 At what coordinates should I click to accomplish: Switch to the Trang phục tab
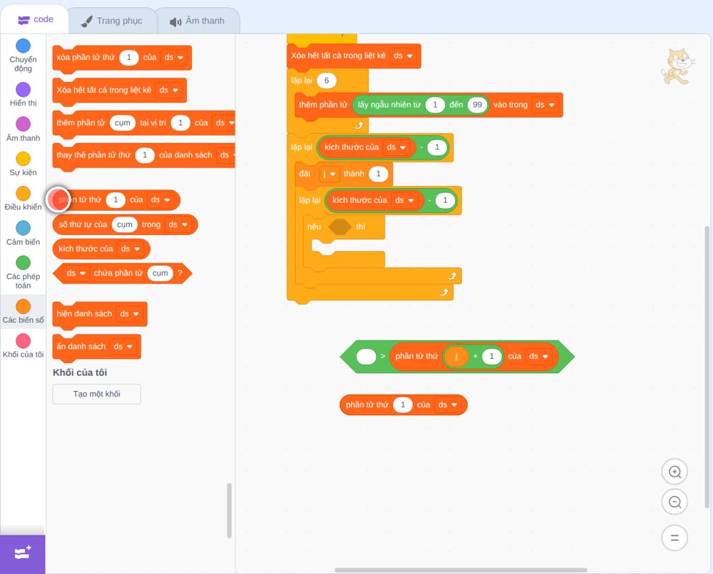click(113, 21)
